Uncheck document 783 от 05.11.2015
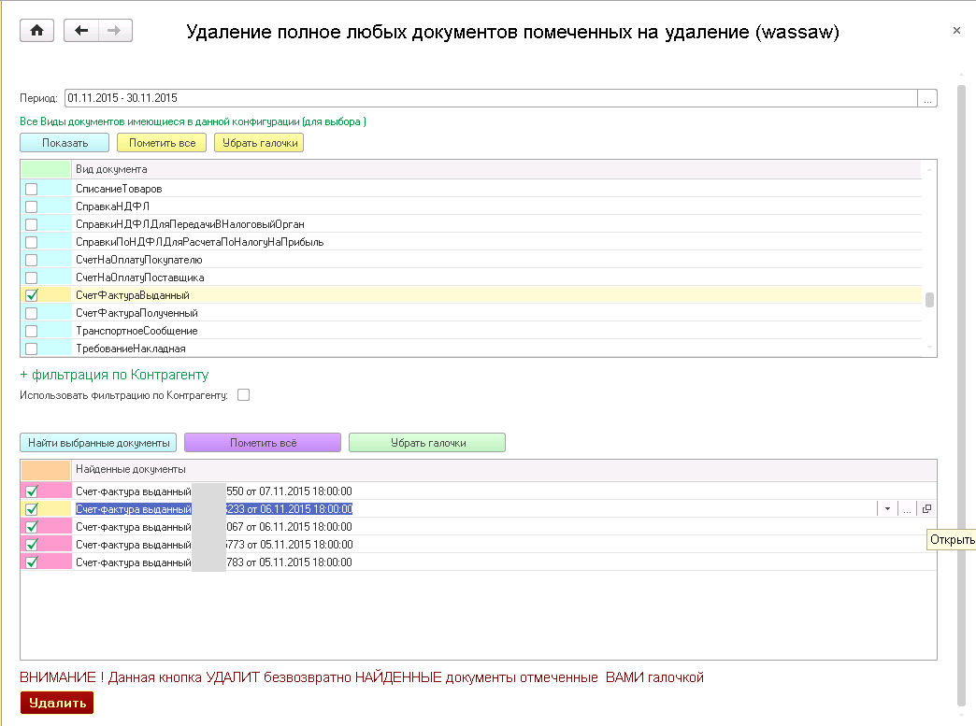Viewport: 976px width, 726px height. tap(31, 562)
